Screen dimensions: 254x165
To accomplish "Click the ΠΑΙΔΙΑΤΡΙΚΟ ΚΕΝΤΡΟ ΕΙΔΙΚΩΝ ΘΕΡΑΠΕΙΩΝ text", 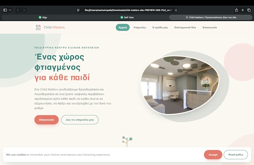I will (x=67, y=48).
